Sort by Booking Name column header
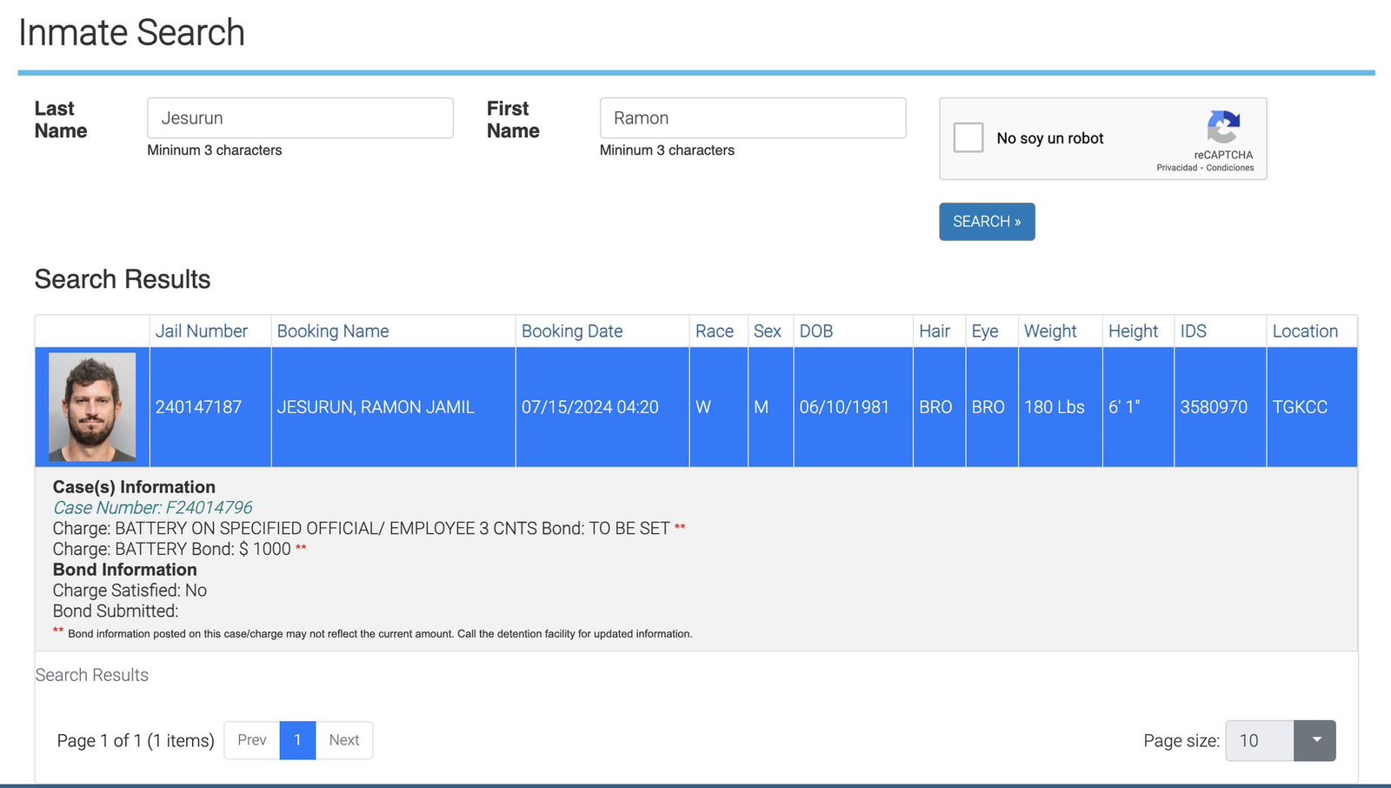Image resolution: width=1391 pixels, height=788 pixels. pyautogui.click(x=333, y=331)
